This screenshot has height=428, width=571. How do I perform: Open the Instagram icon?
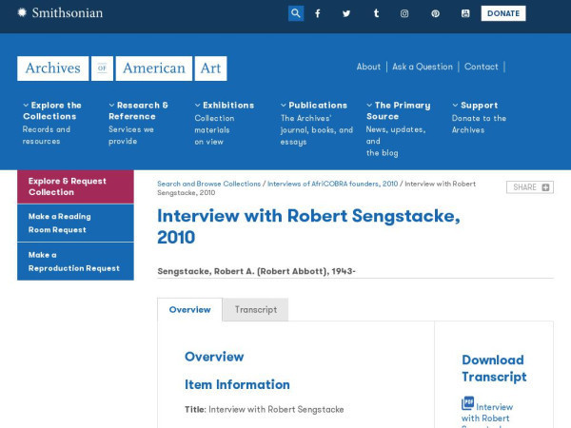404,13
